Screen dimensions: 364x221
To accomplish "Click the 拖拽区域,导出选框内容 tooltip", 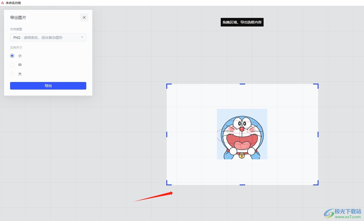I will point(242,22).
